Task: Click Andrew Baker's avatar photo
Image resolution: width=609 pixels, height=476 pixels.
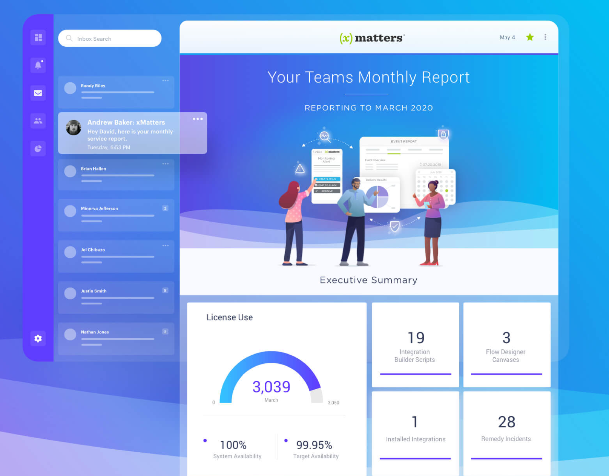Action: (x=74, y=127)
